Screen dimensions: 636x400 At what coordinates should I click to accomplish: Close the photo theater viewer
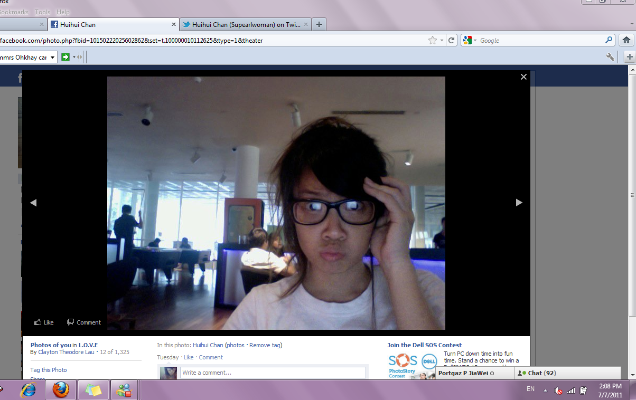coord(523,77)
